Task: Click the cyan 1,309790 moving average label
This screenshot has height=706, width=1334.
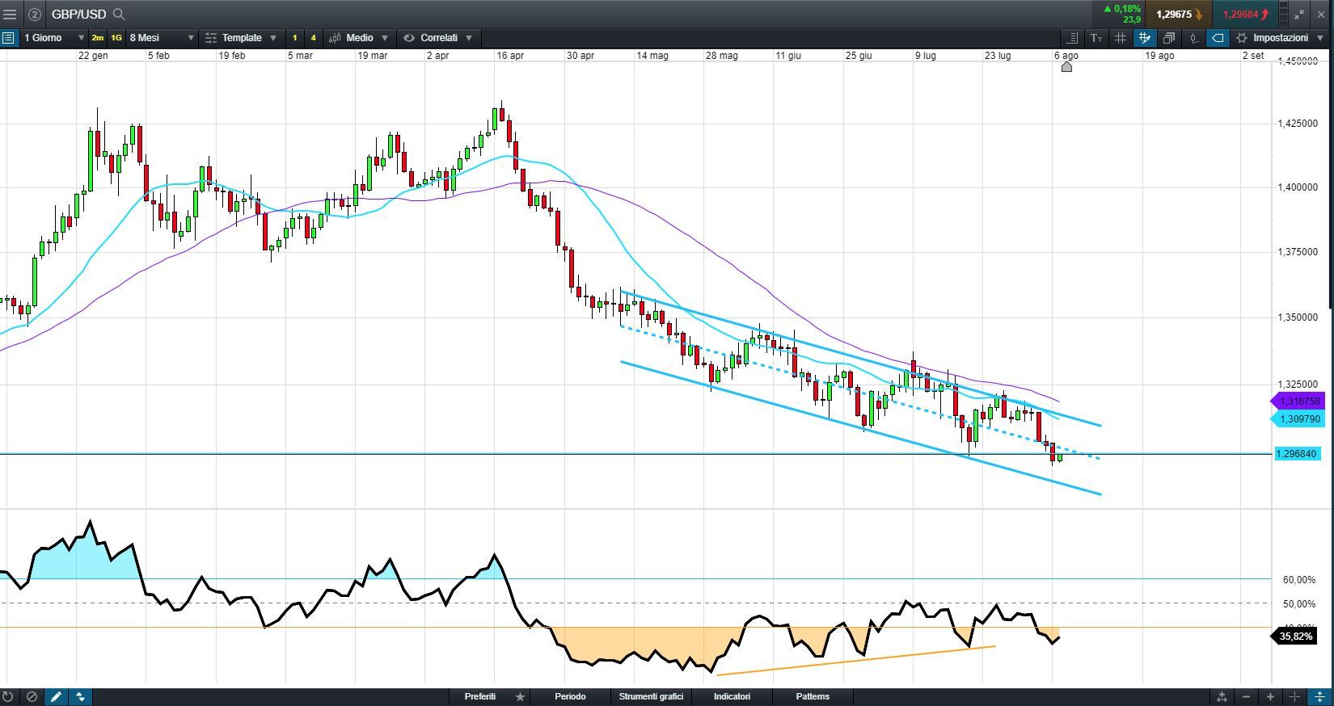Action: (x=1298, y=419)
